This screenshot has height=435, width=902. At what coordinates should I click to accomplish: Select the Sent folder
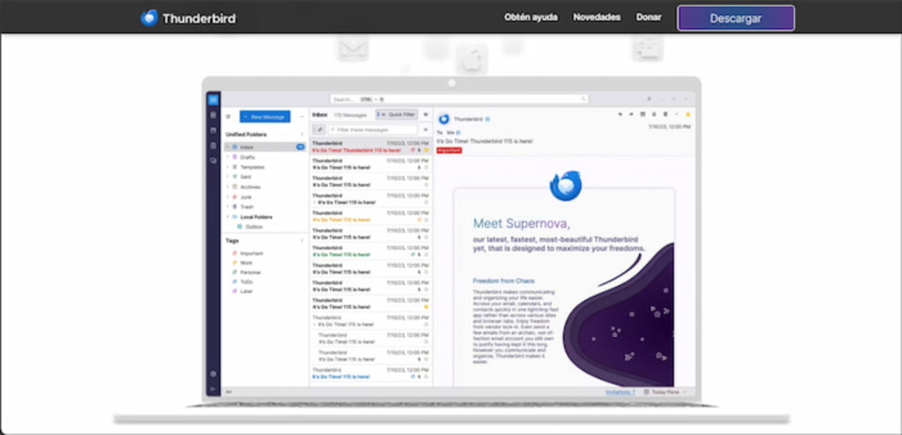265,177
